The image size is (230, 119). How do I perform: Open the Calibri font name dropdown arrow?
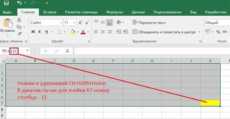pos(61,23)
